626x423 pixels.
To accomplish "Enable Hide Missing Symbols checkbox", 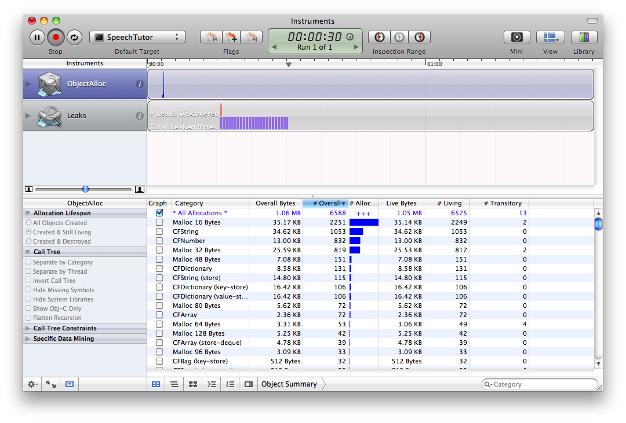I will pyautogui.click(x=28, y=289).
